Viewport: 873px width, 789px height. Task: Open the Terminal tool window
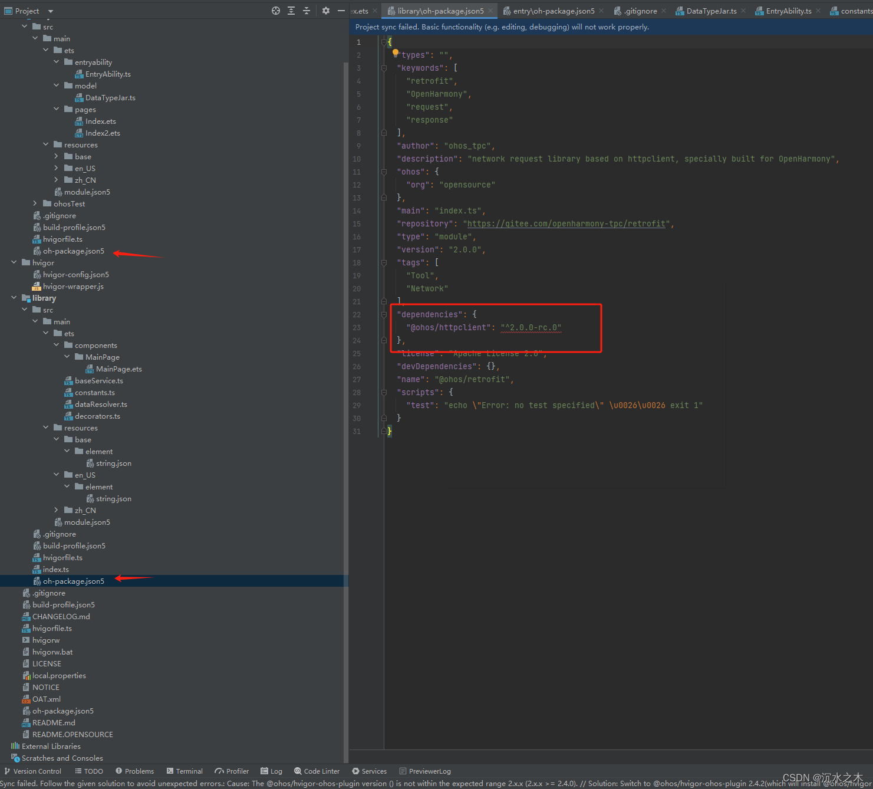coord(185,771)
